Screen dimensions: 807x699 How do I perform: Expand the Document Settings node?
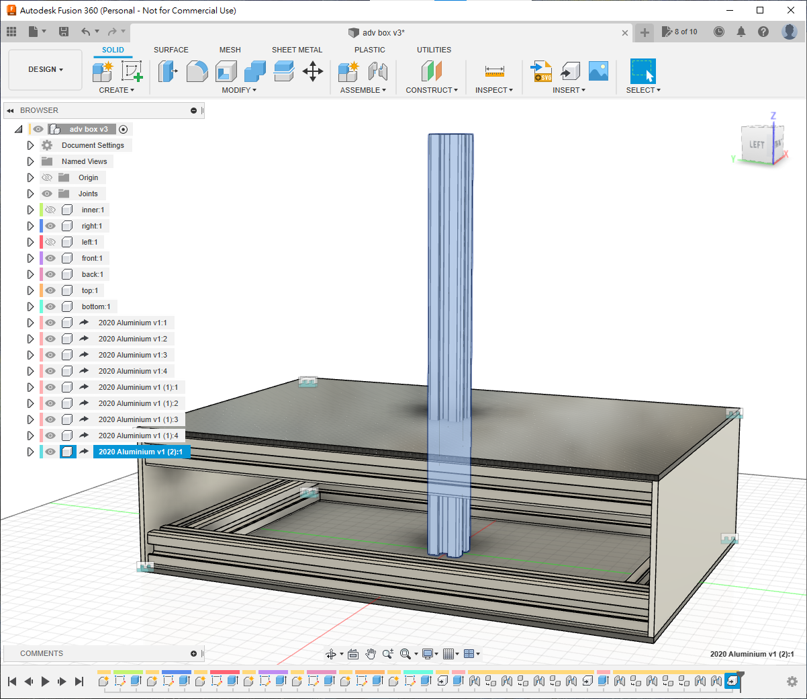(x=30, y=145)
